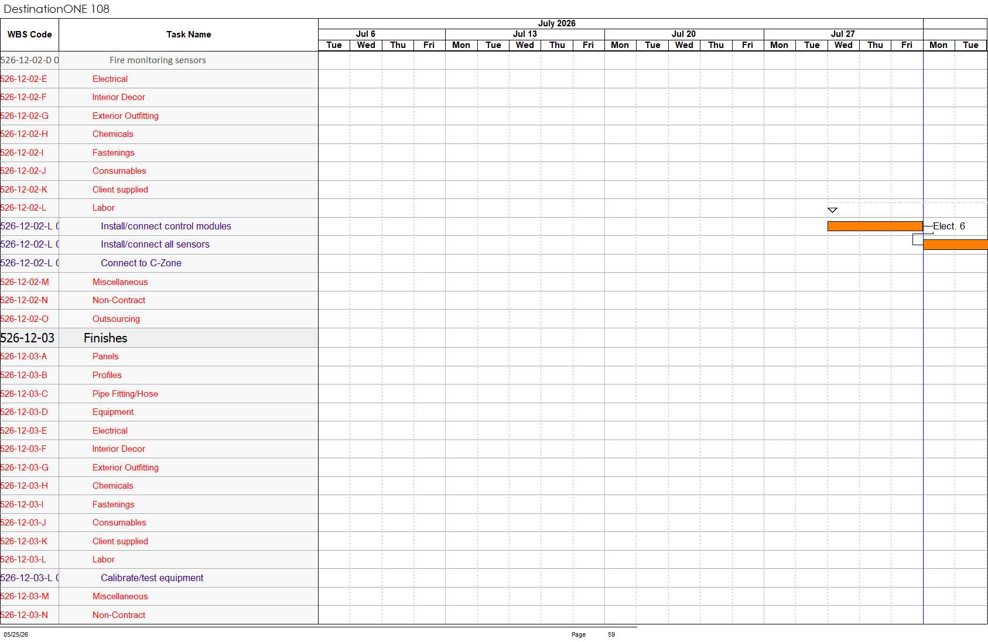
Task: Select Client supplied in row 526-12-03-K
Action: click(x=120, y=541)
